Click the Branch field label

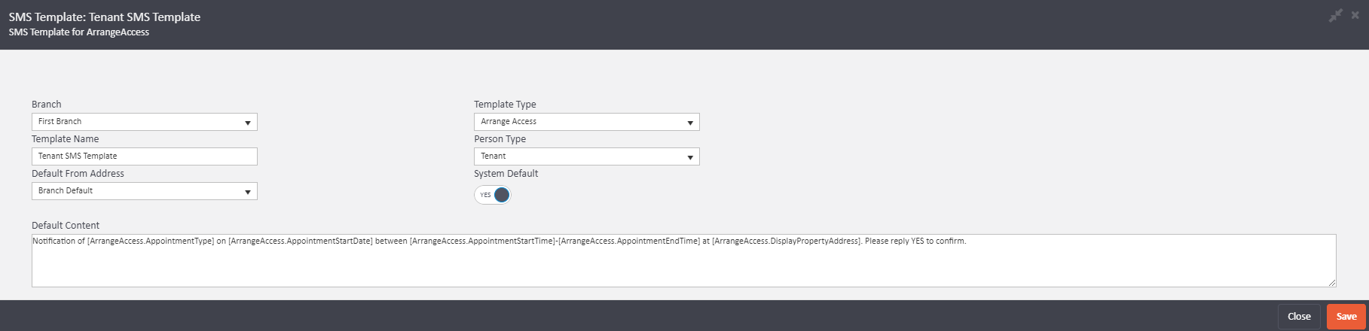click(47, 105)
